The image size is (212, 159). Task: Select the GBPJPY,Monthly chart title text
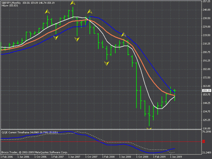click(x=11, y=3)
